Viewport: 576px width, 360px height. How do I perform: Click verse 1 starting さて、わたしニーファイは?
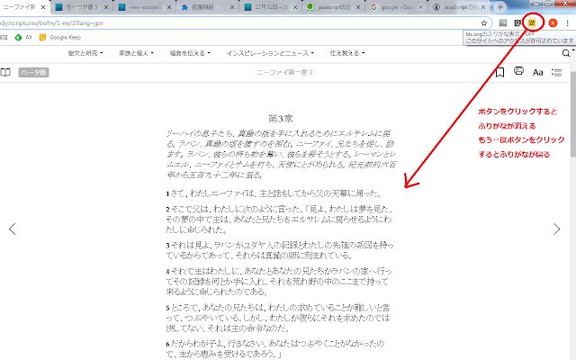(x=274, y=193)
